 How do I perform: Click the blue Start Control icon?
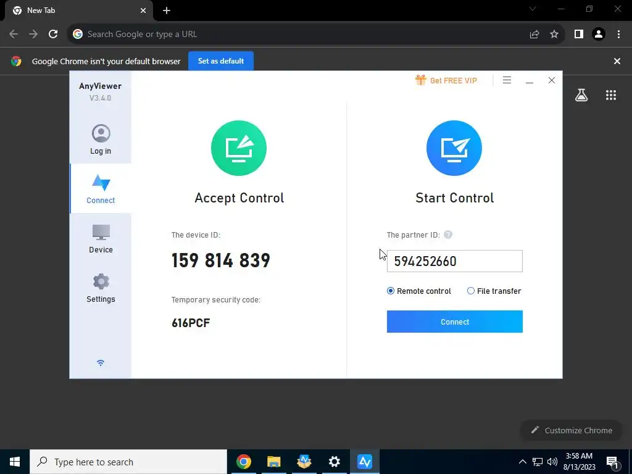click(x=454, y=148)
